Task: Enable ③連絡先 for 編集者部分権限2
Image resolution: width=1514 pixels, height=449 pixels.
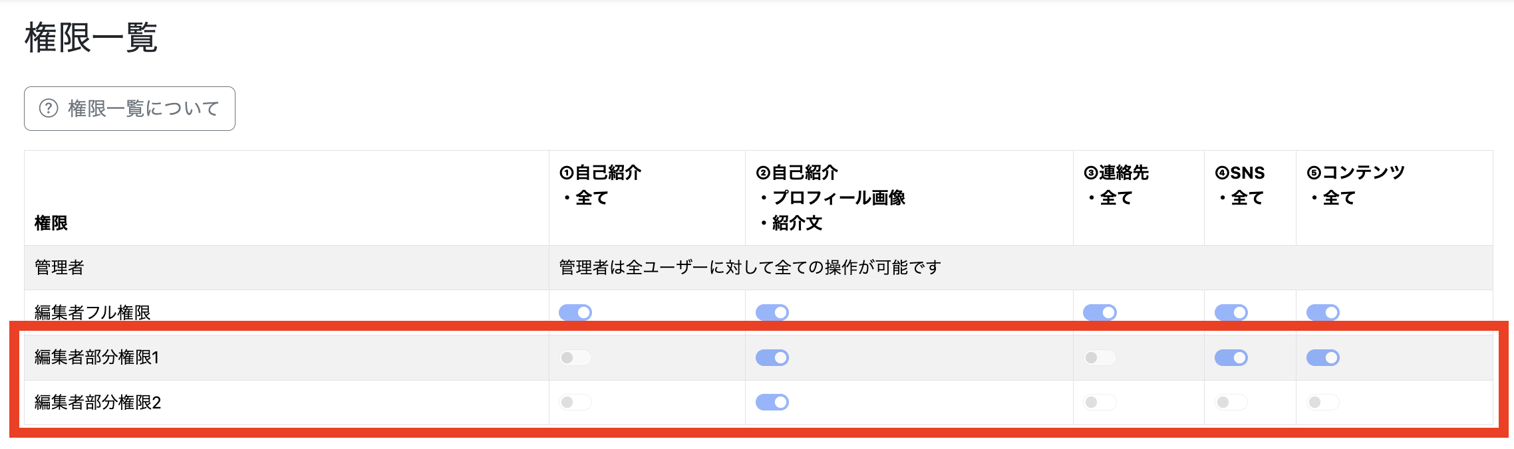Action: coord(1100,403)
